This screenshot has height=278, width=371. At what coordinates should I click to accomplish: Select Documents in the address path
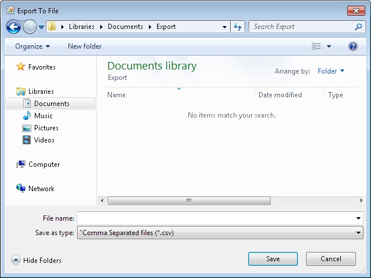pos(125,27)
